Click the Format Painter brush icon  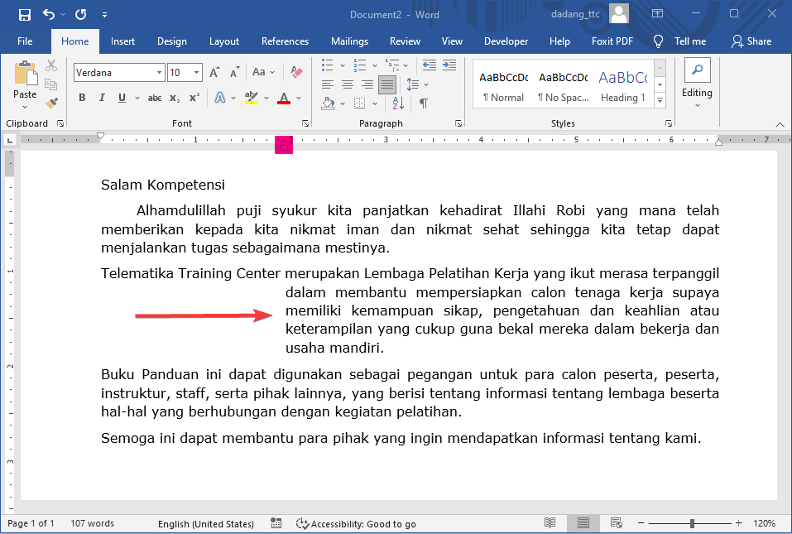tap(51, 103)
